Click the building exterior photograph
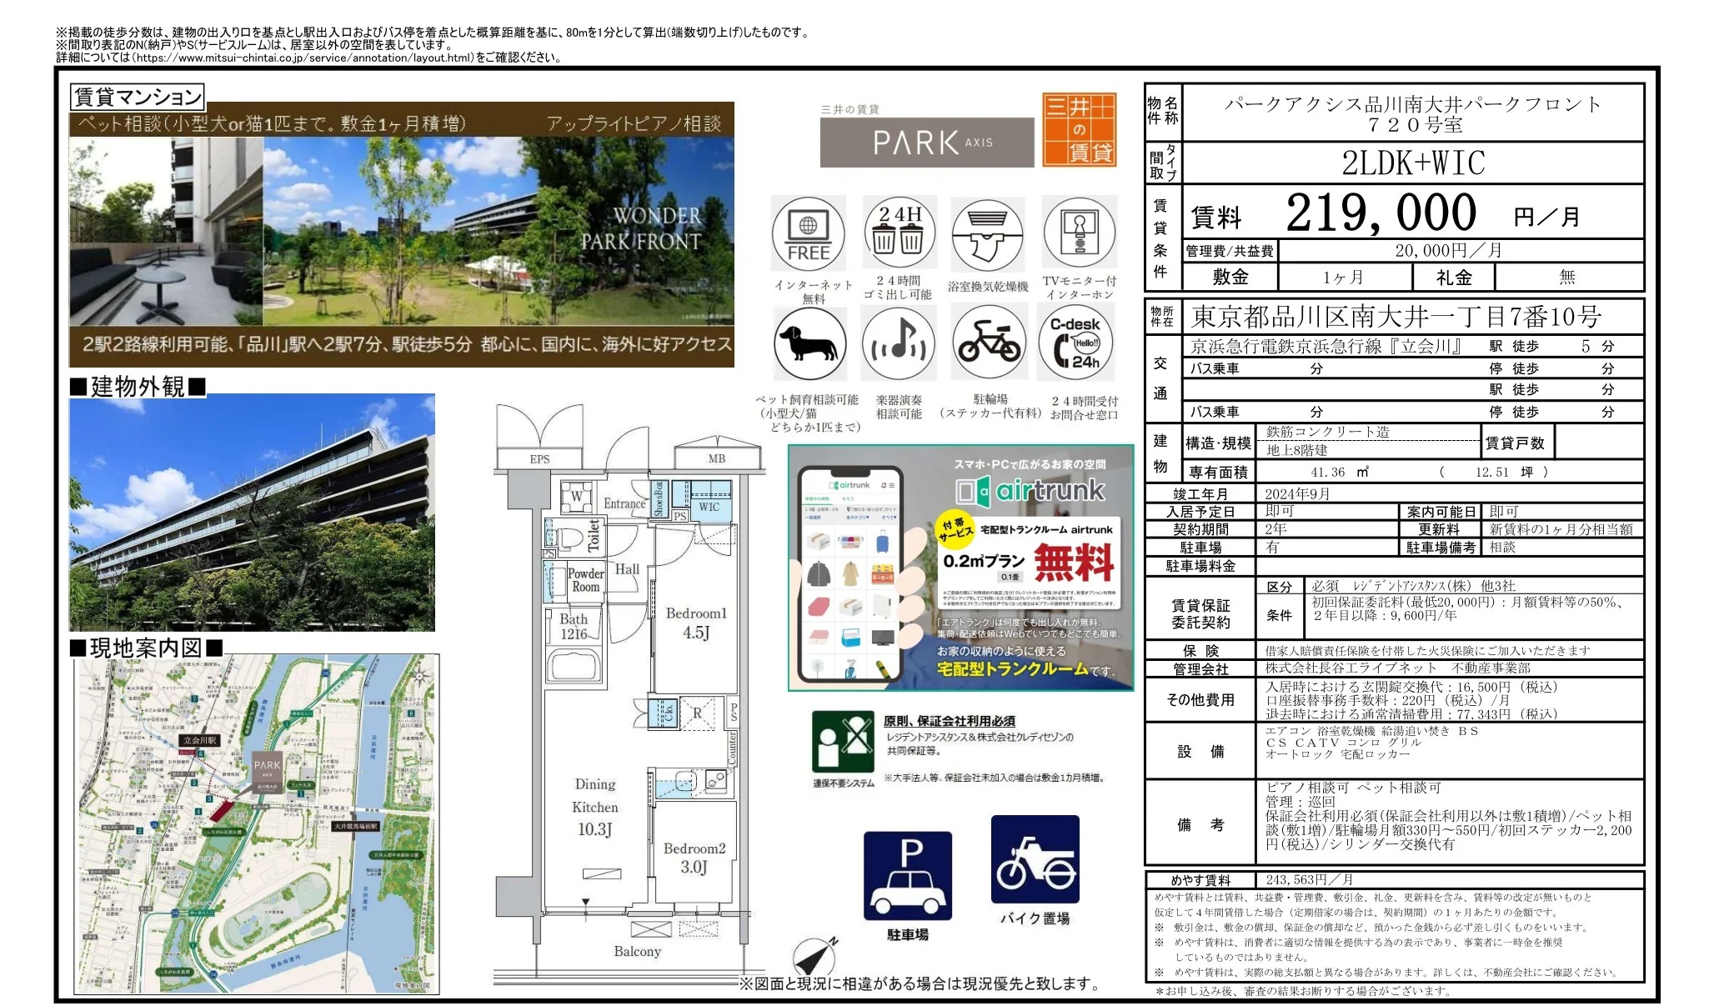Screen dimensions: 1714x1006 [x=250, y=517]
